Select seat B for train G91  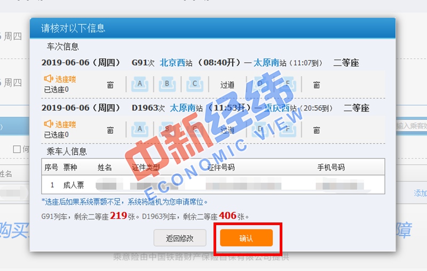167,84
